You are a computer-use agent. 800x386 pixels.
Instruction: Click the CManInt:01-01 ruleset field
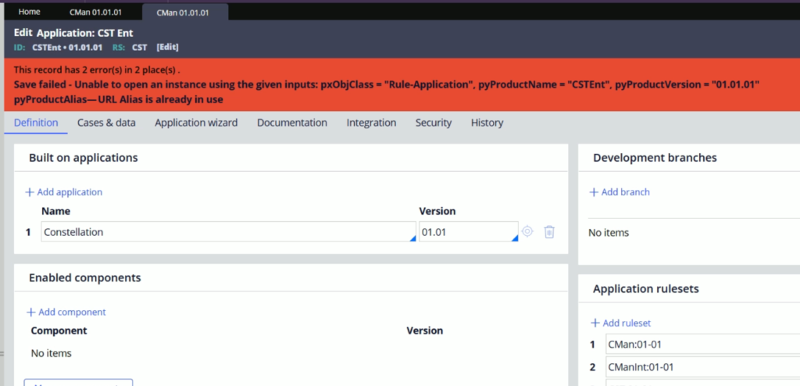coord(702,367)
